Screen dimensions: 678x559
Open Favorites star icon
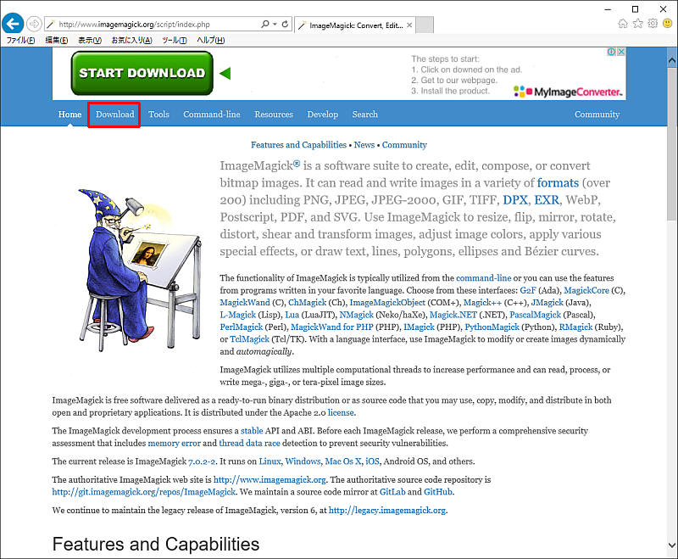point(638,24)
